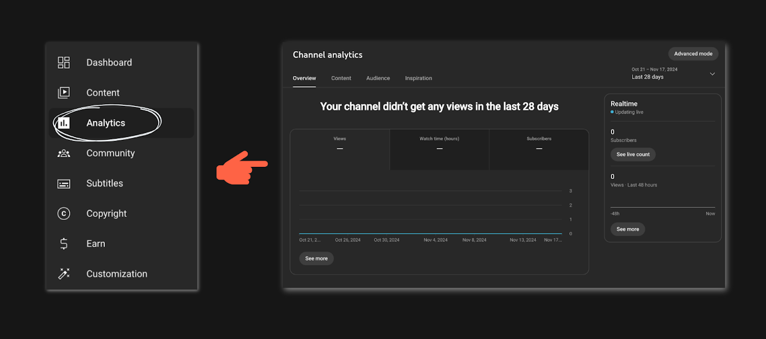Open the Dashboard using its grid icon
The image size is (766, 339).
[x=64, y=62]
